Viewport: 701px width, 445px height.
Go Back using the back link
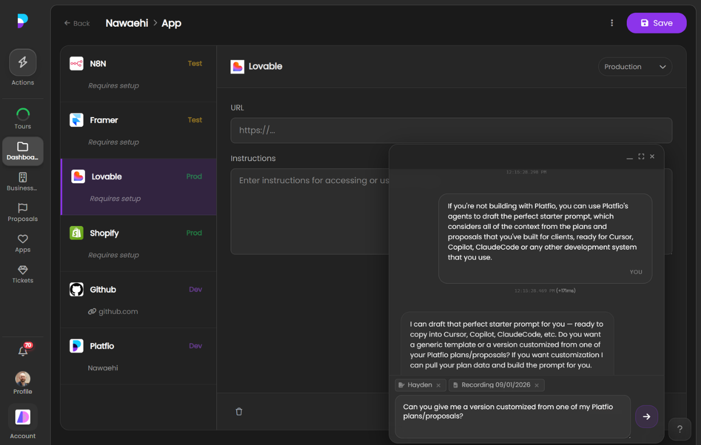pyautogui.click(x=77, y=23)
